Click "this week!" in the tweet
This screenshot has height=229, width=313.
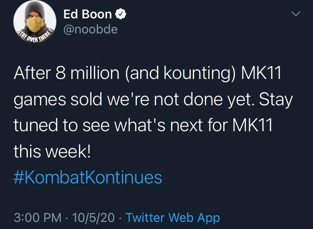pyautogui.click(x=52, y=152)
